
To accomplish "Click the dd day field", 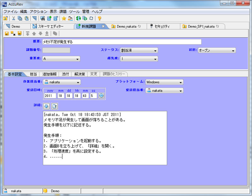I will pyautogui.click(x=69, y=96).
